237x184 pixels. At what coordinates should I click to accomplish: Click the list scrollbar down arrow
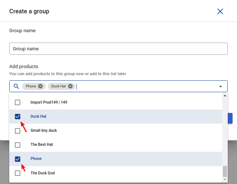click(x=225, y=180)
